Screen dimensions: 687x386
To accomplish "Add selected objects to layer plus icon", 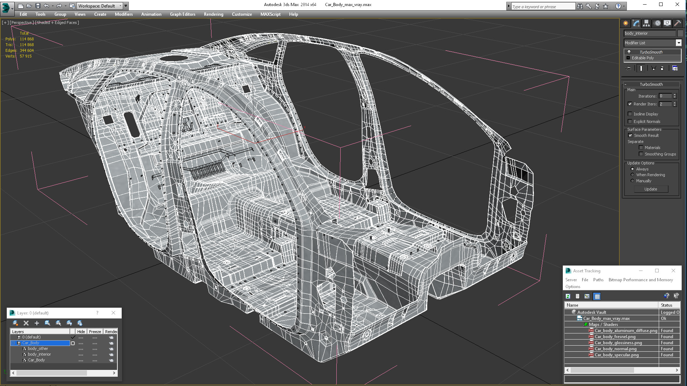I will [36, 323].
